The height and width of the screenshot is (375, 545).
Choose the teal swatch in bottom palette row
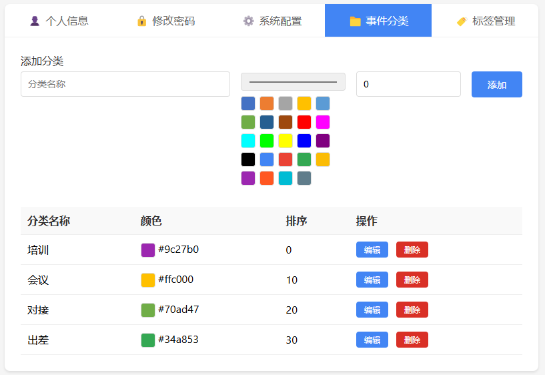pyautogui.click(x=286, y=178)
